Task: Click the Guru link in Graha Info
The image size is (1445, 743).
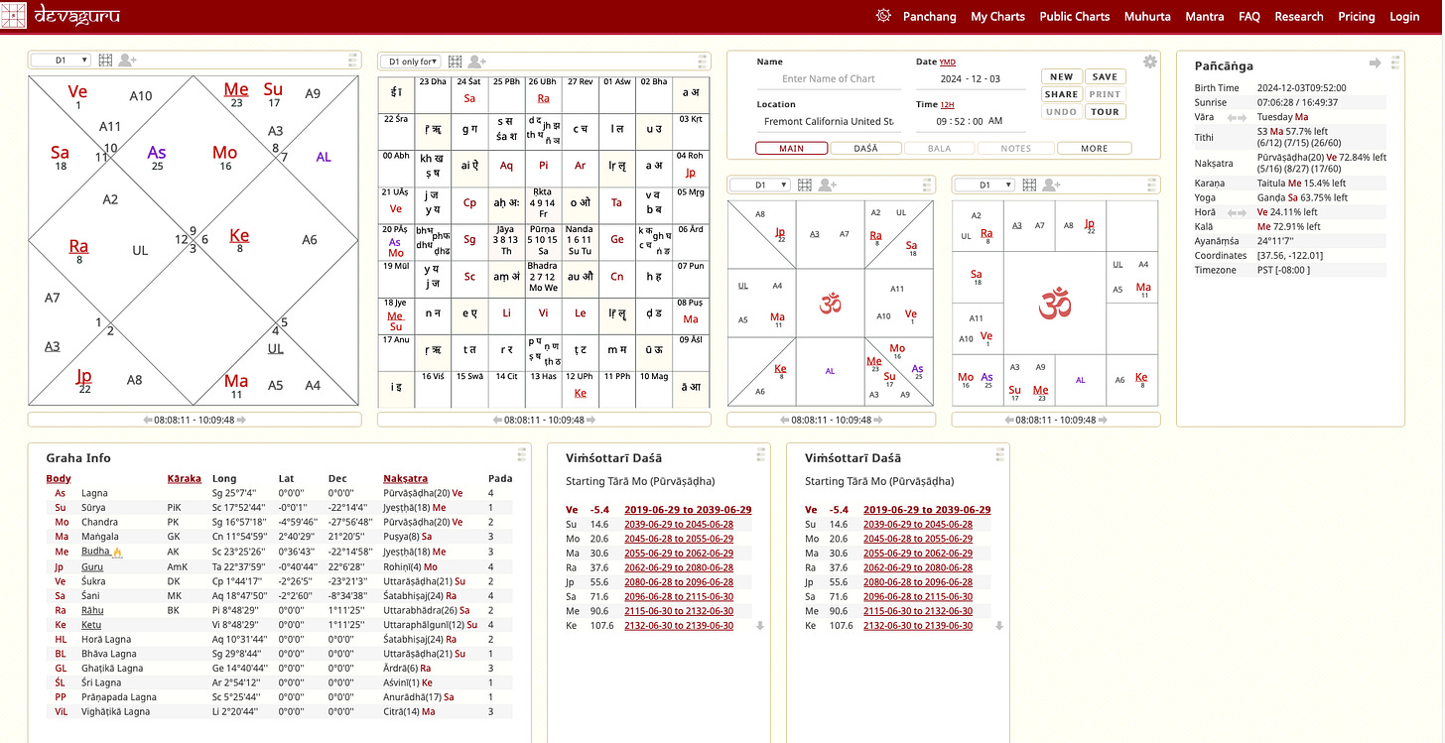Action: (91, 566)
